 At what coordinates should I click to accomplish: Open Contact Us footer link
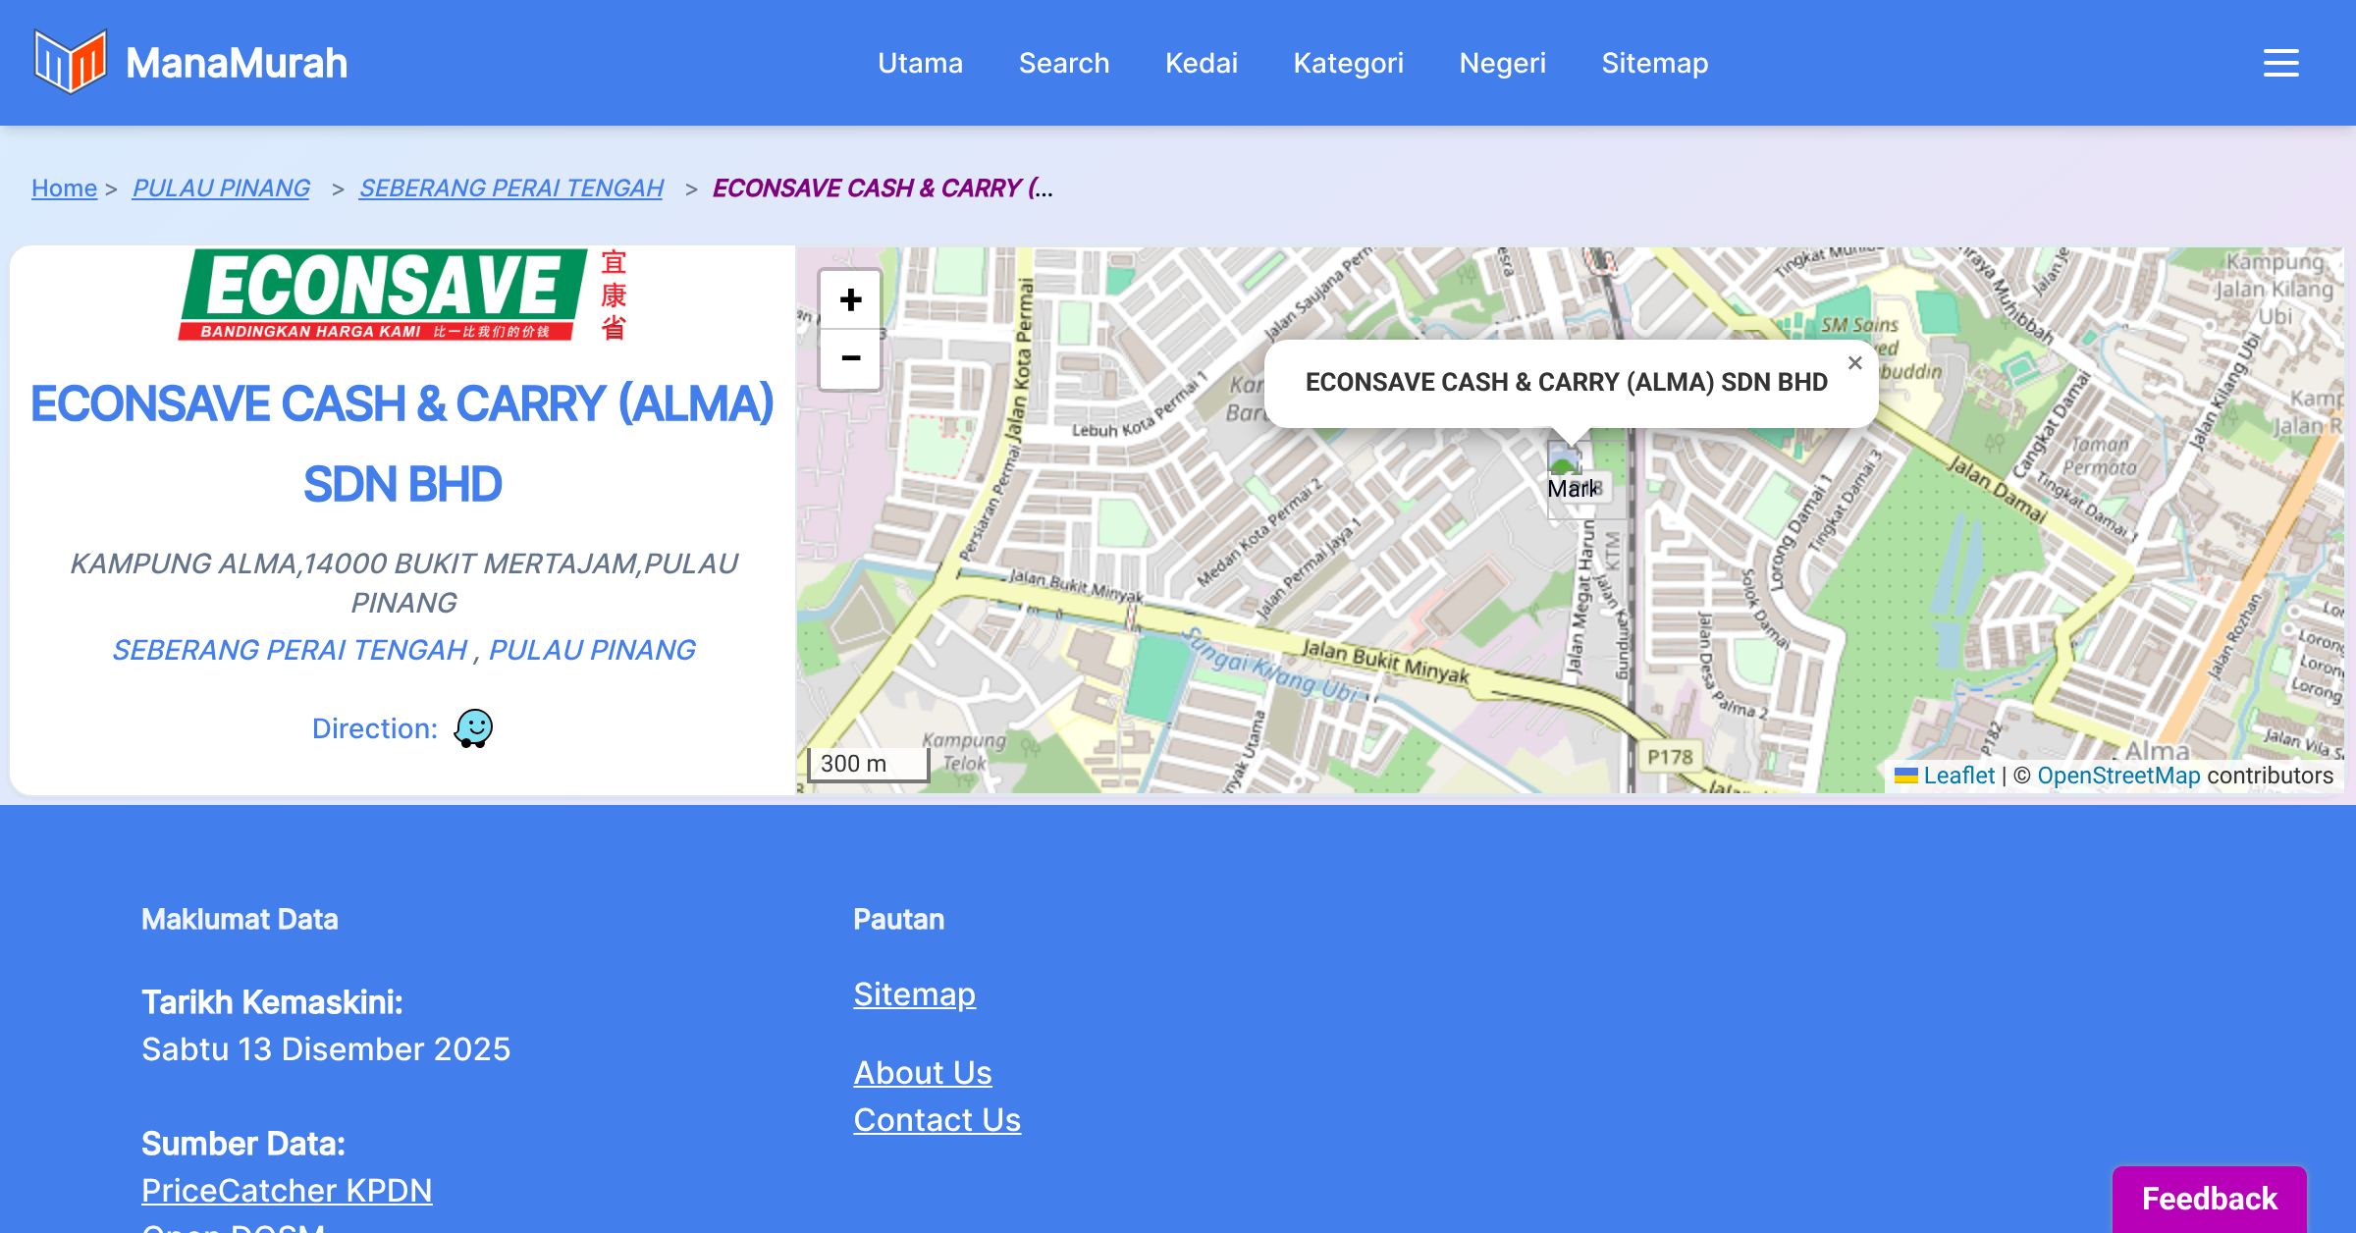[x=937, y=1119]
